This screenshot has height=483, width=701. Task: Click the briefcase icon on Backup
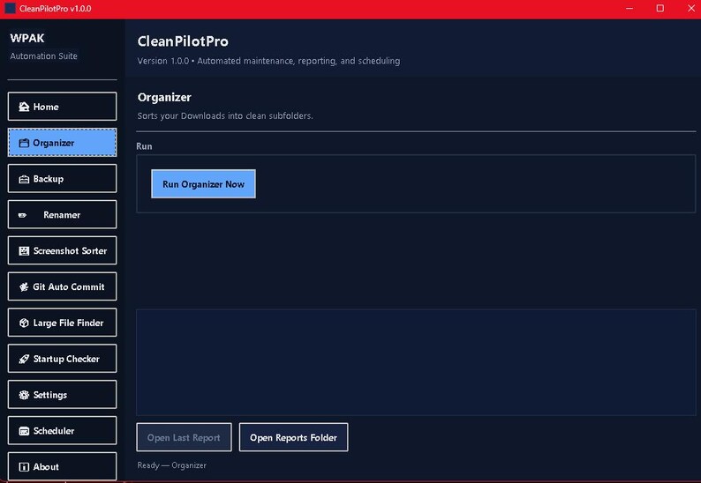pyautogui.click(x=24, y=179)
